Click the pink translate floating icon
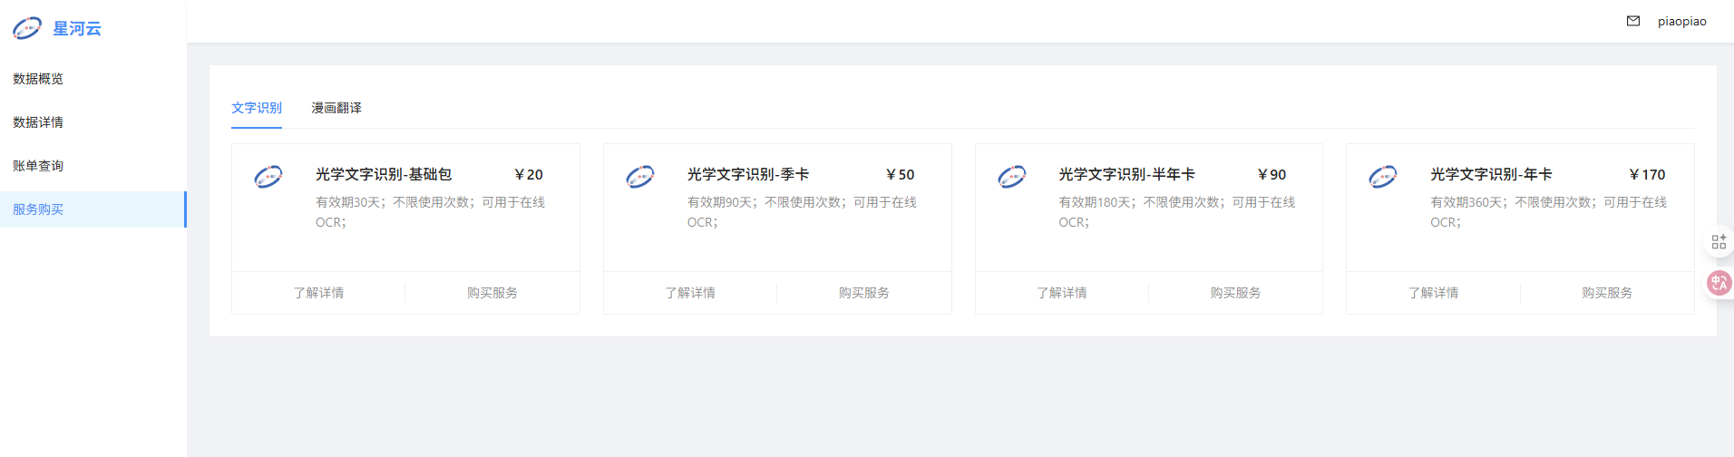 click(1719, 283)
